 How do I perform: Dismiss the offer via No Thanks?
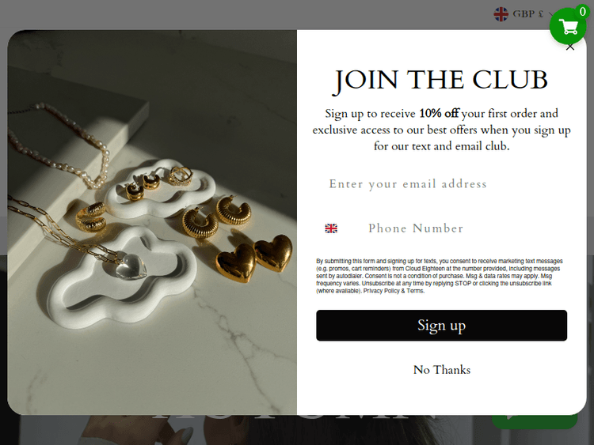[x=442, y=369]
